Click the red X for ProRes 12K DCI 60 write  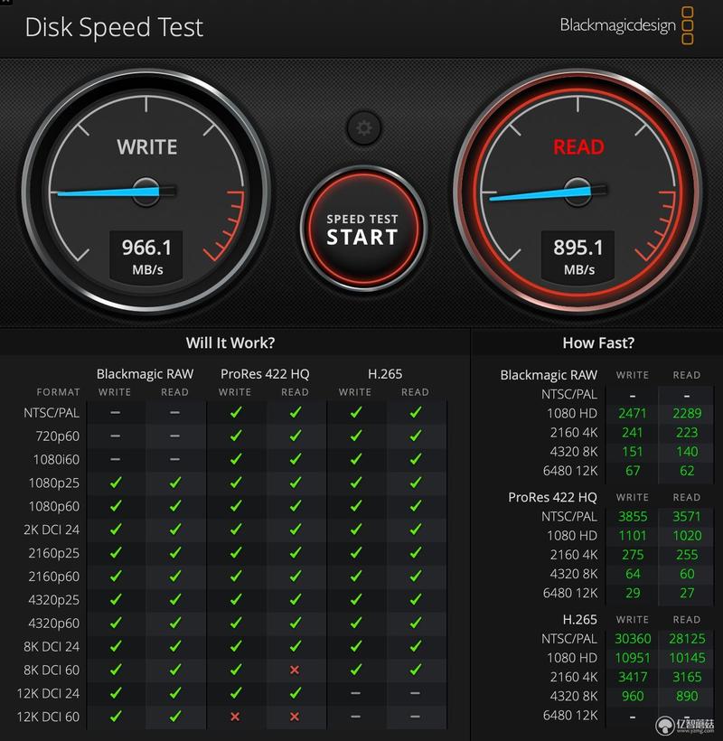[x=235, y=717]
